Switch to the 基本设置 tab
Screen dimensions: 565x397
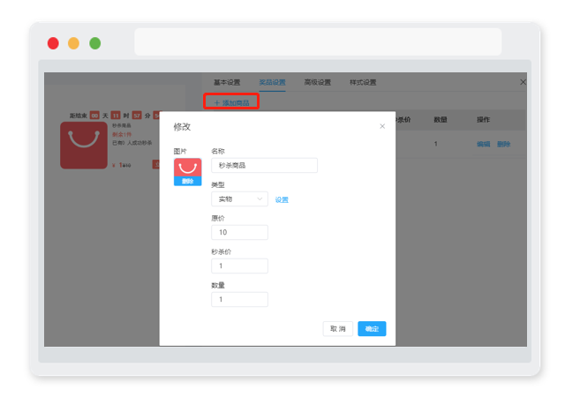(x=227, y=83)
